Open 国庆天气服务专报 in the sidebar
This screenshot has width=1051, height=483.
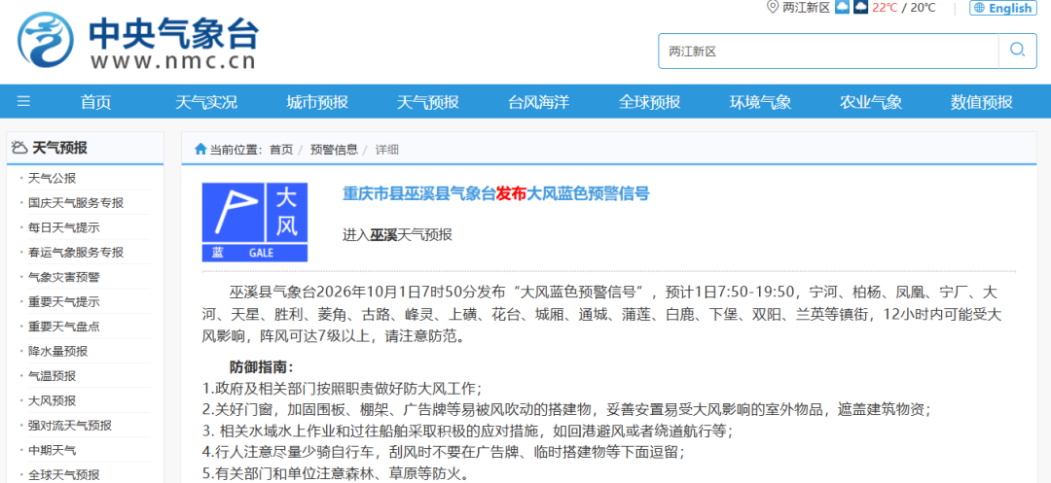[76, 203]
